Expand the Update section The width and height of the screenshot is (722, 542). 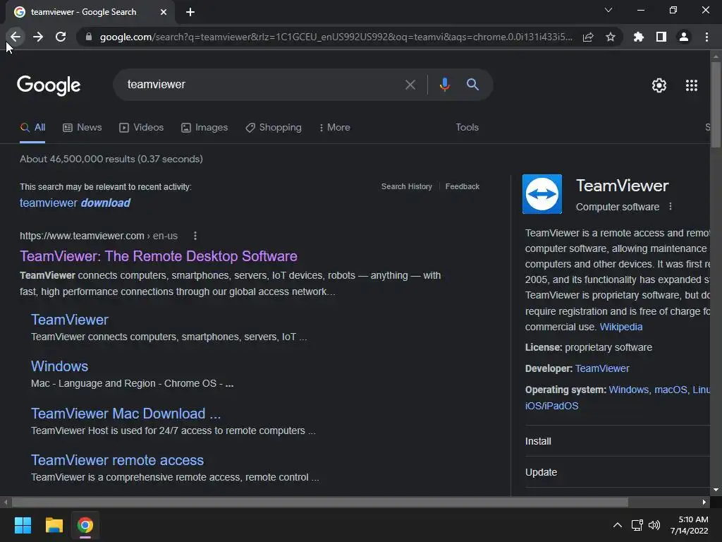[x=617, y=472]
